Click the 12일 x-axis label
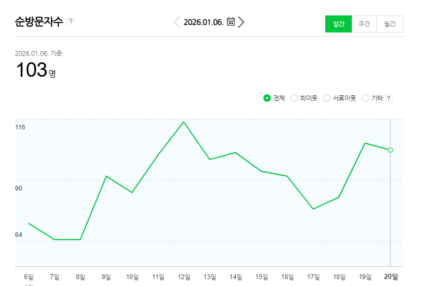Image resolution: width=426 pixels, height=286 pixels. [184, 276]
